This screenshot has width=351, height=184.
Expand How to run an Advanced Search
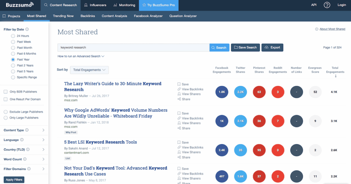point(81,56)
